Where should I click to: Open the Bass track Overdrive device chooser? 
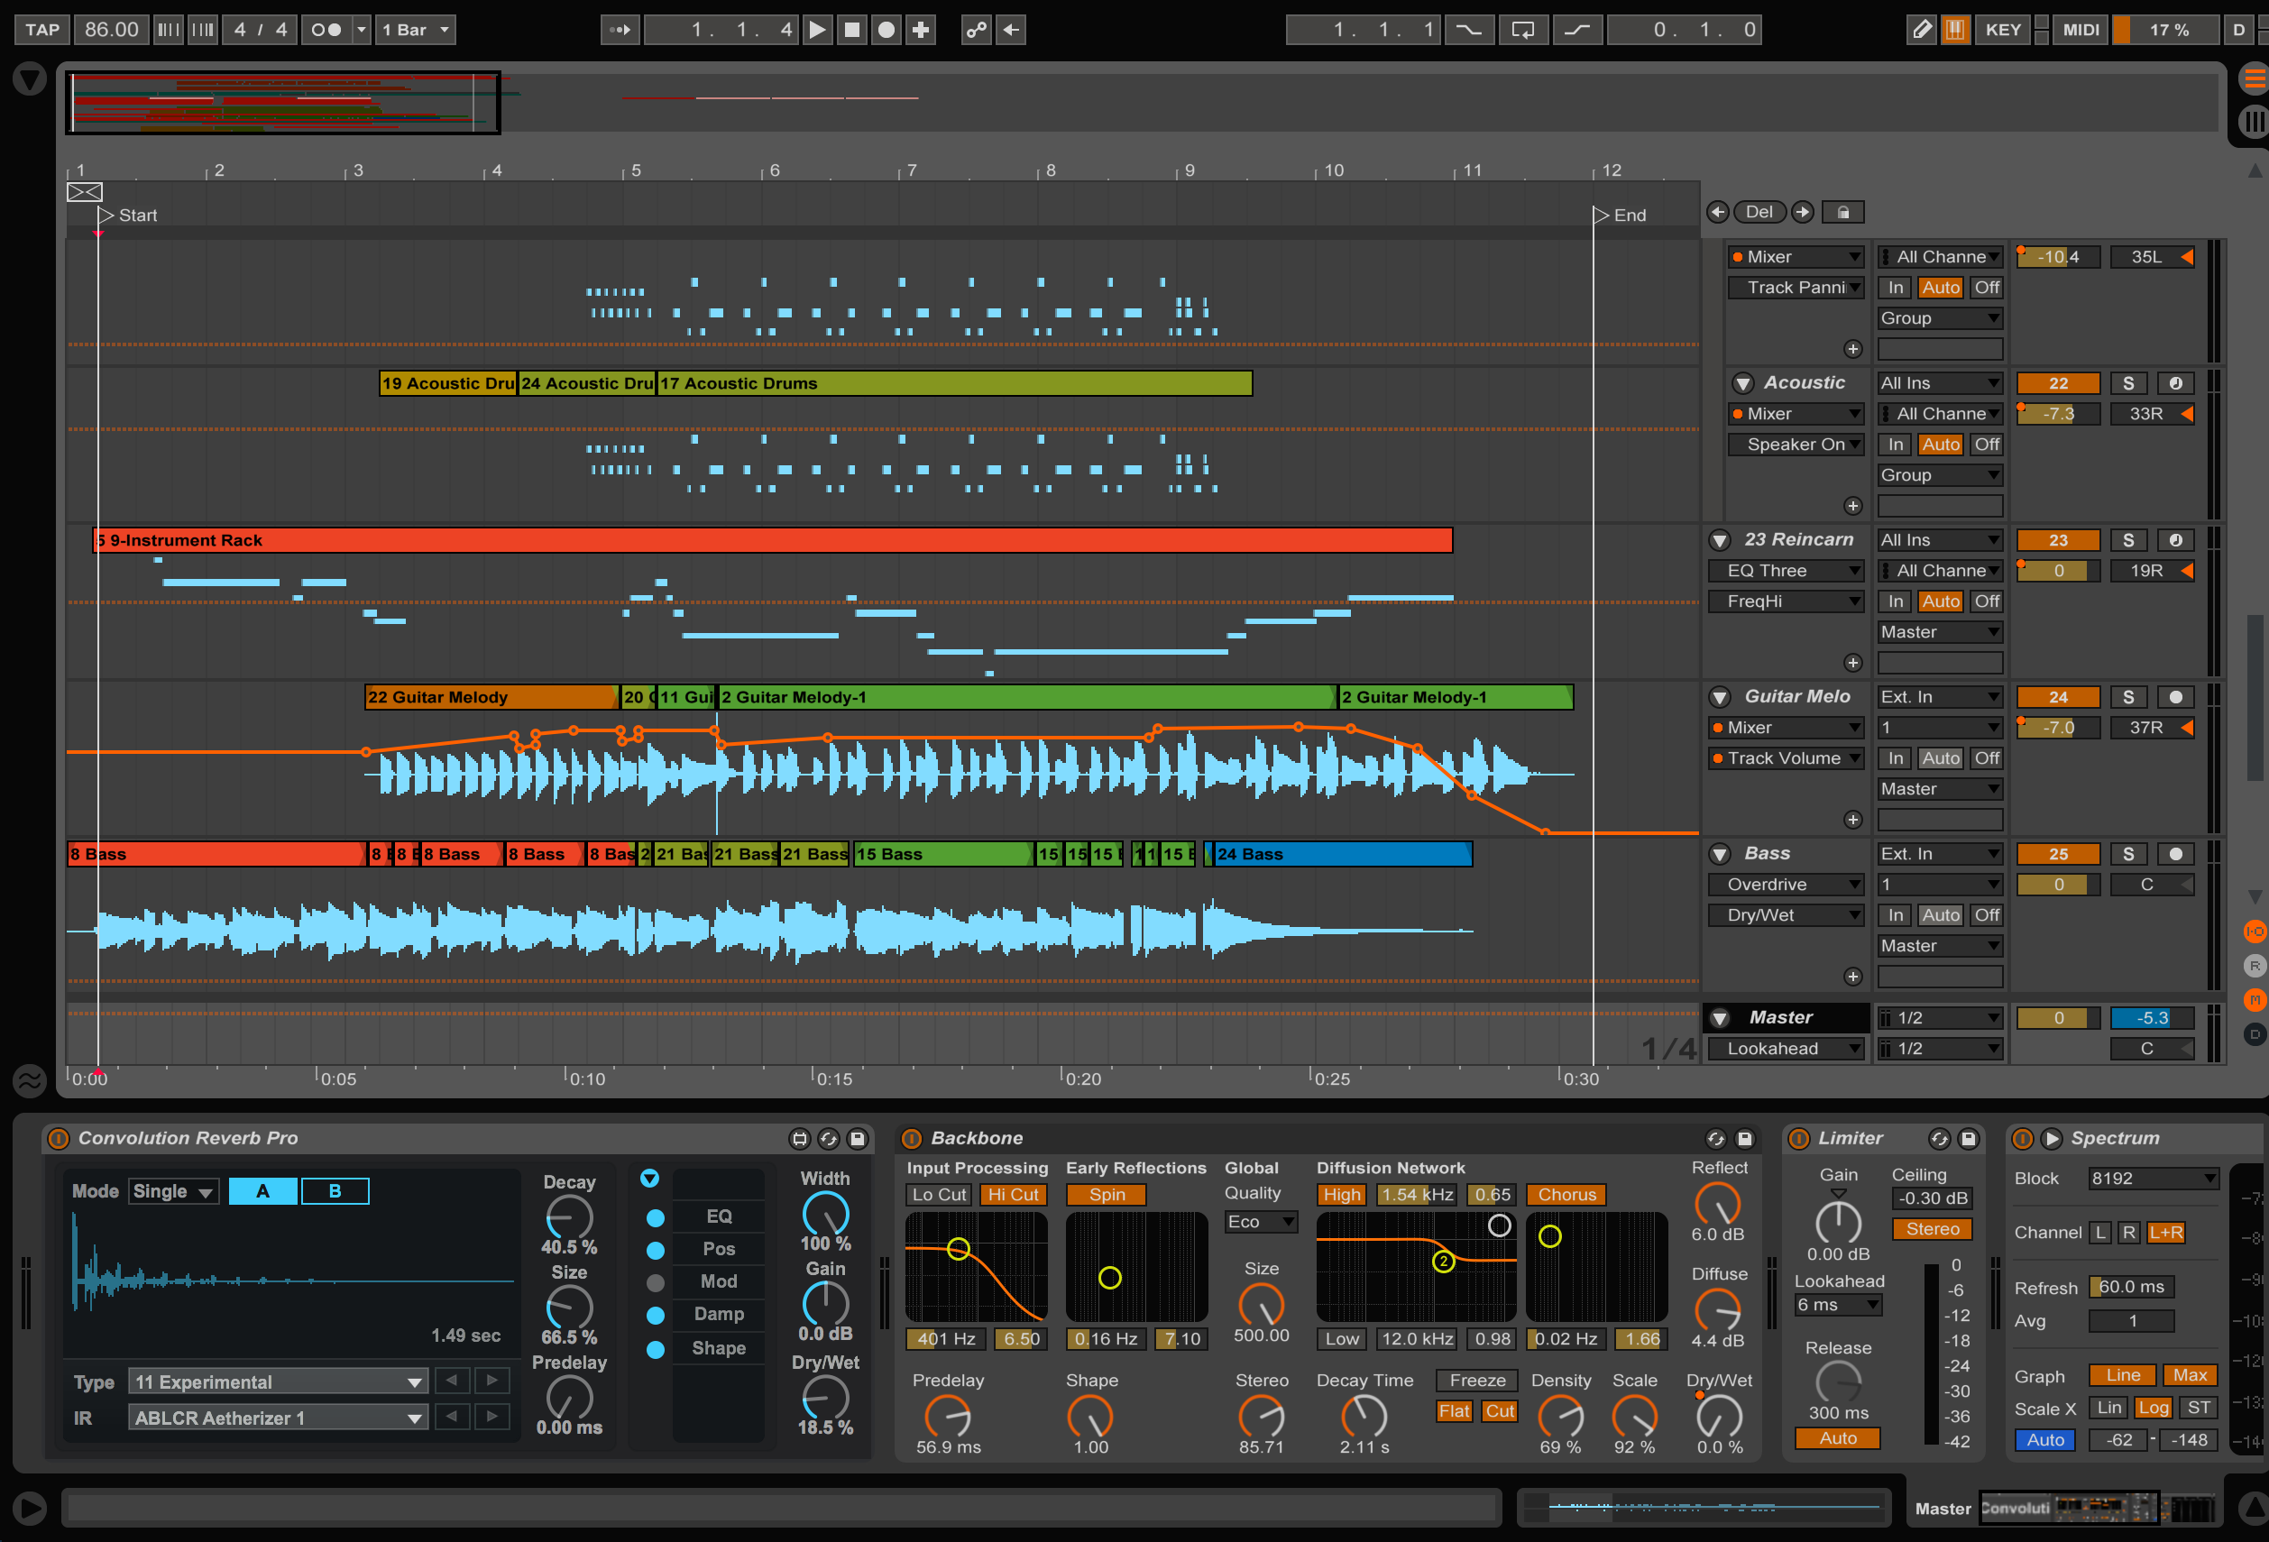[1786, 885]
